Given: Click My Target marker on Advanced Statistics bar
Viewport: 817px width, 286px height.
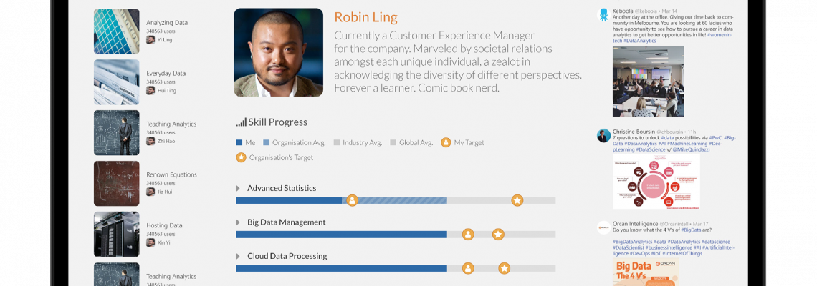Looking at the screenshot, I should pyautogui.click(x=352, y=200).
